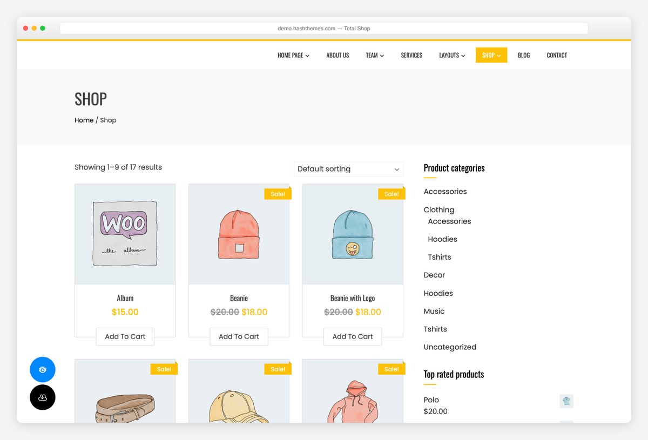This screenshot has width=648, height=440.
Task: Select top-level Accessories category
Action: click(445, 192)
